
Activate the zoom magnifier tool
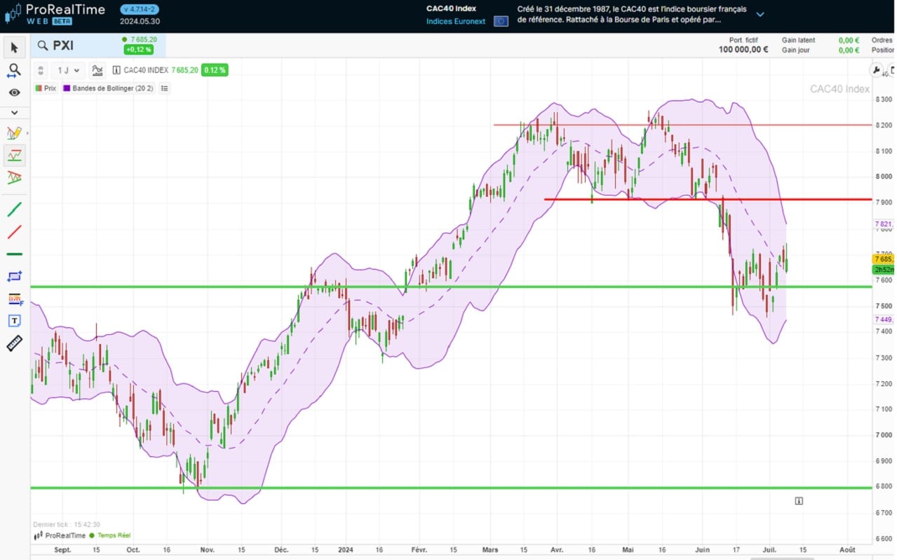14,70
